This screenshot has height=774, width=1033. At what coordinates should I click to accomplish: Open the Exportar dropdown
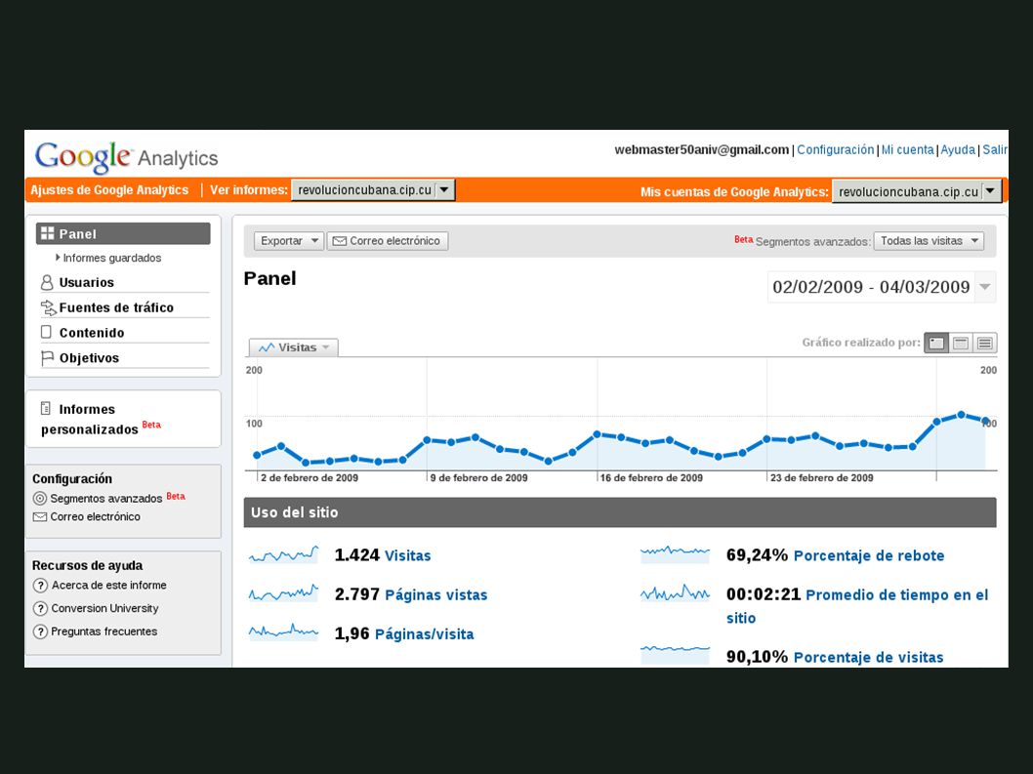tap(289, 241)
